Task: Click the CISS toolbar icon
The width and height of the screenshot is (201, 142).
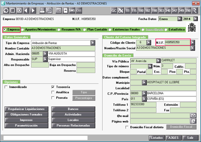Action: (x=79, y=10)
